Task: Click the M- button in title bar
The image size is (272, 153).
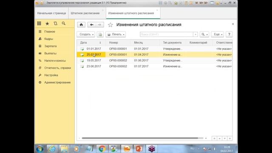Action: click(x=206, y=3)
